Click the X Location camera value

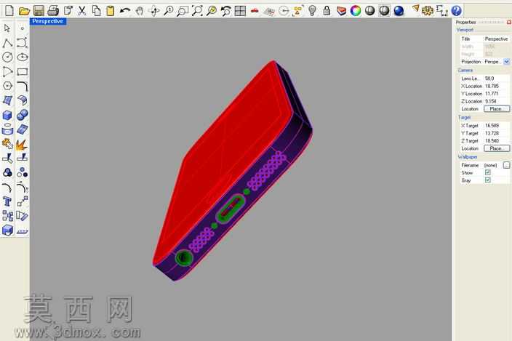click(496, 86)
